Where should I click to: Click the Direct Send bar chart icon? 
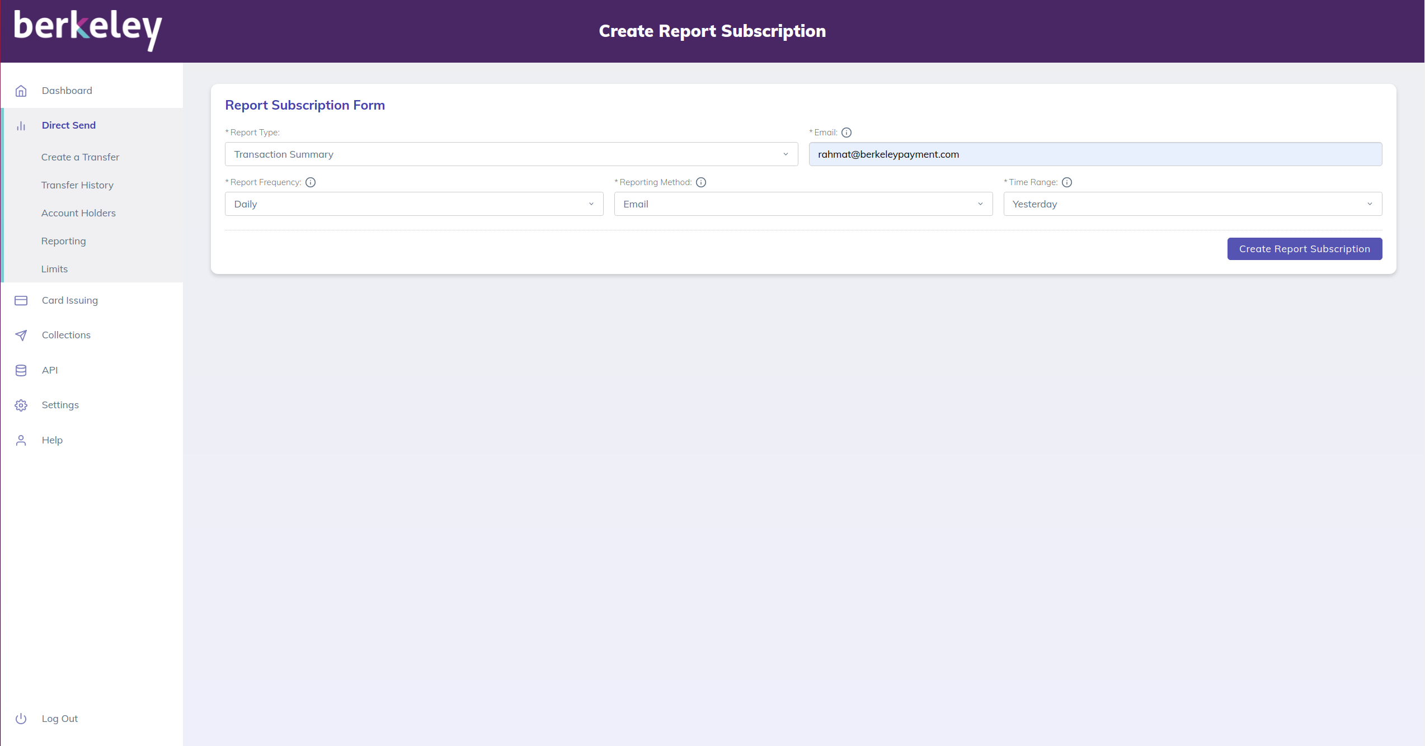coord(21,126)
